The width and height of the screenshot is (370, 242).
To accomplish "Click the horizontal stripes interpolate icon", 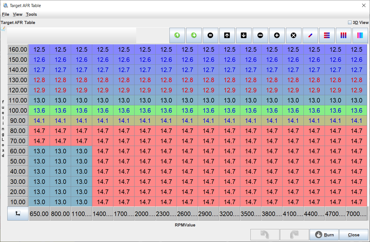I will click(x=327, y=35).
